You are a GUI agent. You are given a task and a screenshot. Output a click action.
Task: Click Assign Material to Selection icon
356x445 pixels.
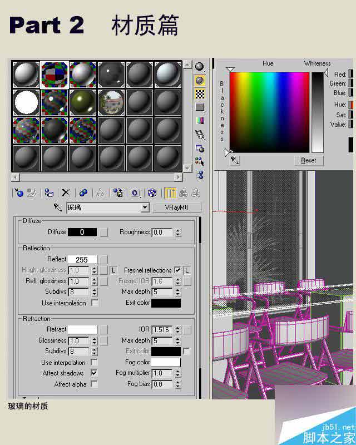click(x=49, y=193)
